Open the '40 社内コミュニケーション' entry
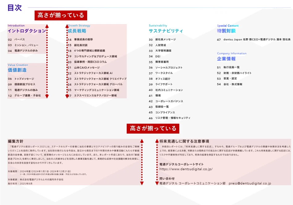Screen dimensions: 293x205 click(x=166, y=90)
